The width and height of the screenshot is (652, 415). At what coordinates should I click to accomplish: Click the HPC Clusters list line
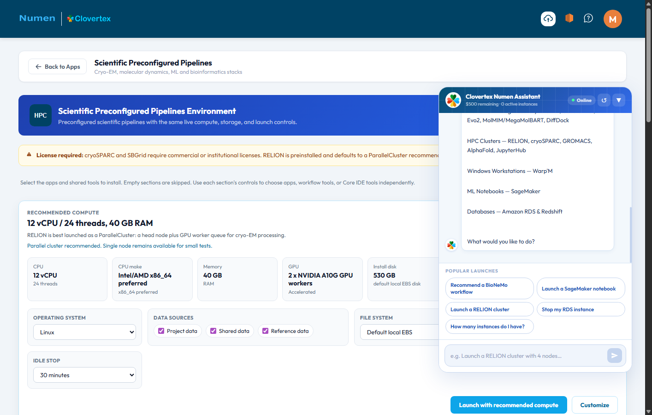pyautogui.click(x=529, y=146)
